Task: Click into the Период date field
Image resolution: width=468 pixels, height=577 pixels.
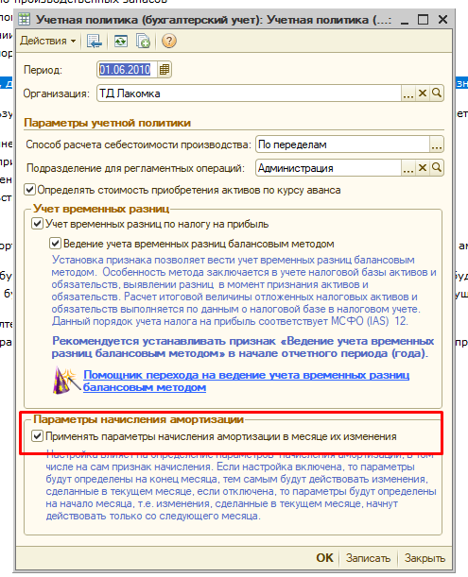Action: pyautogui.click(x=128, y=70)
